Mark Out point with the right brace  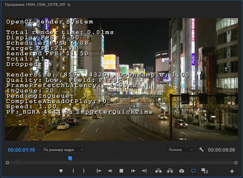84,171
